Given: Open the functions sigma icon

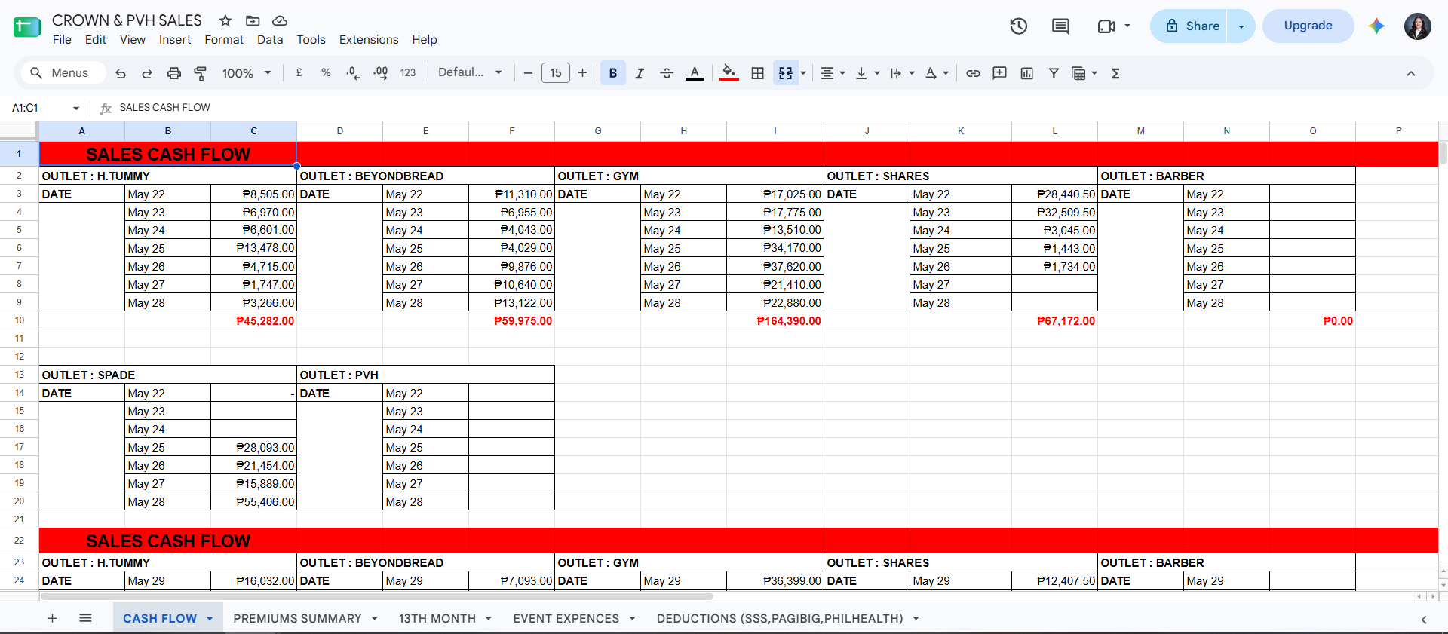Looking at the screenshot, I should 1115,73.
